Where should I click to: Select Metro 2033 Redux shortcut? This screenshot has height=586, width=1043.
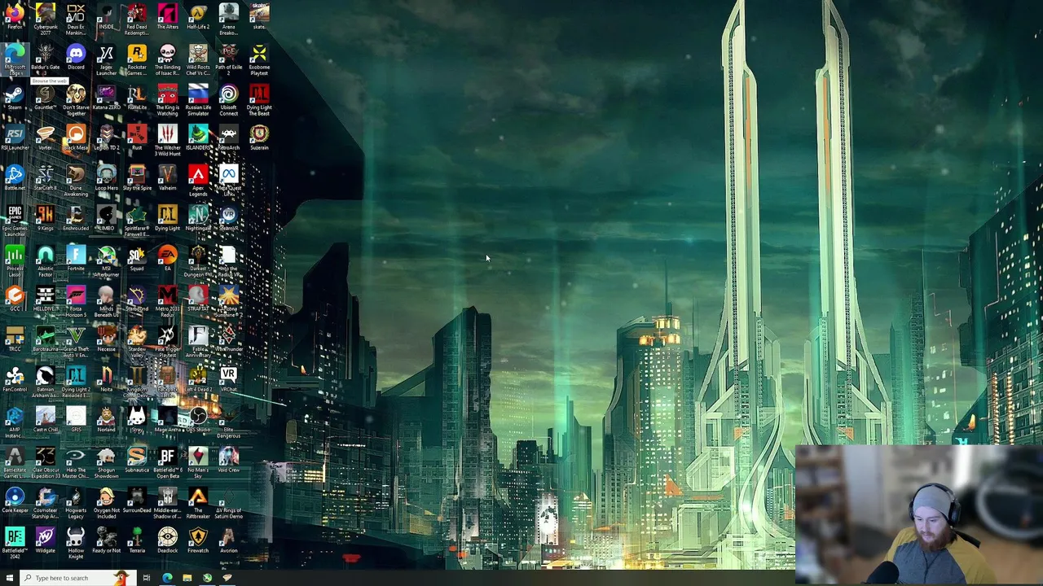point(167,302)
